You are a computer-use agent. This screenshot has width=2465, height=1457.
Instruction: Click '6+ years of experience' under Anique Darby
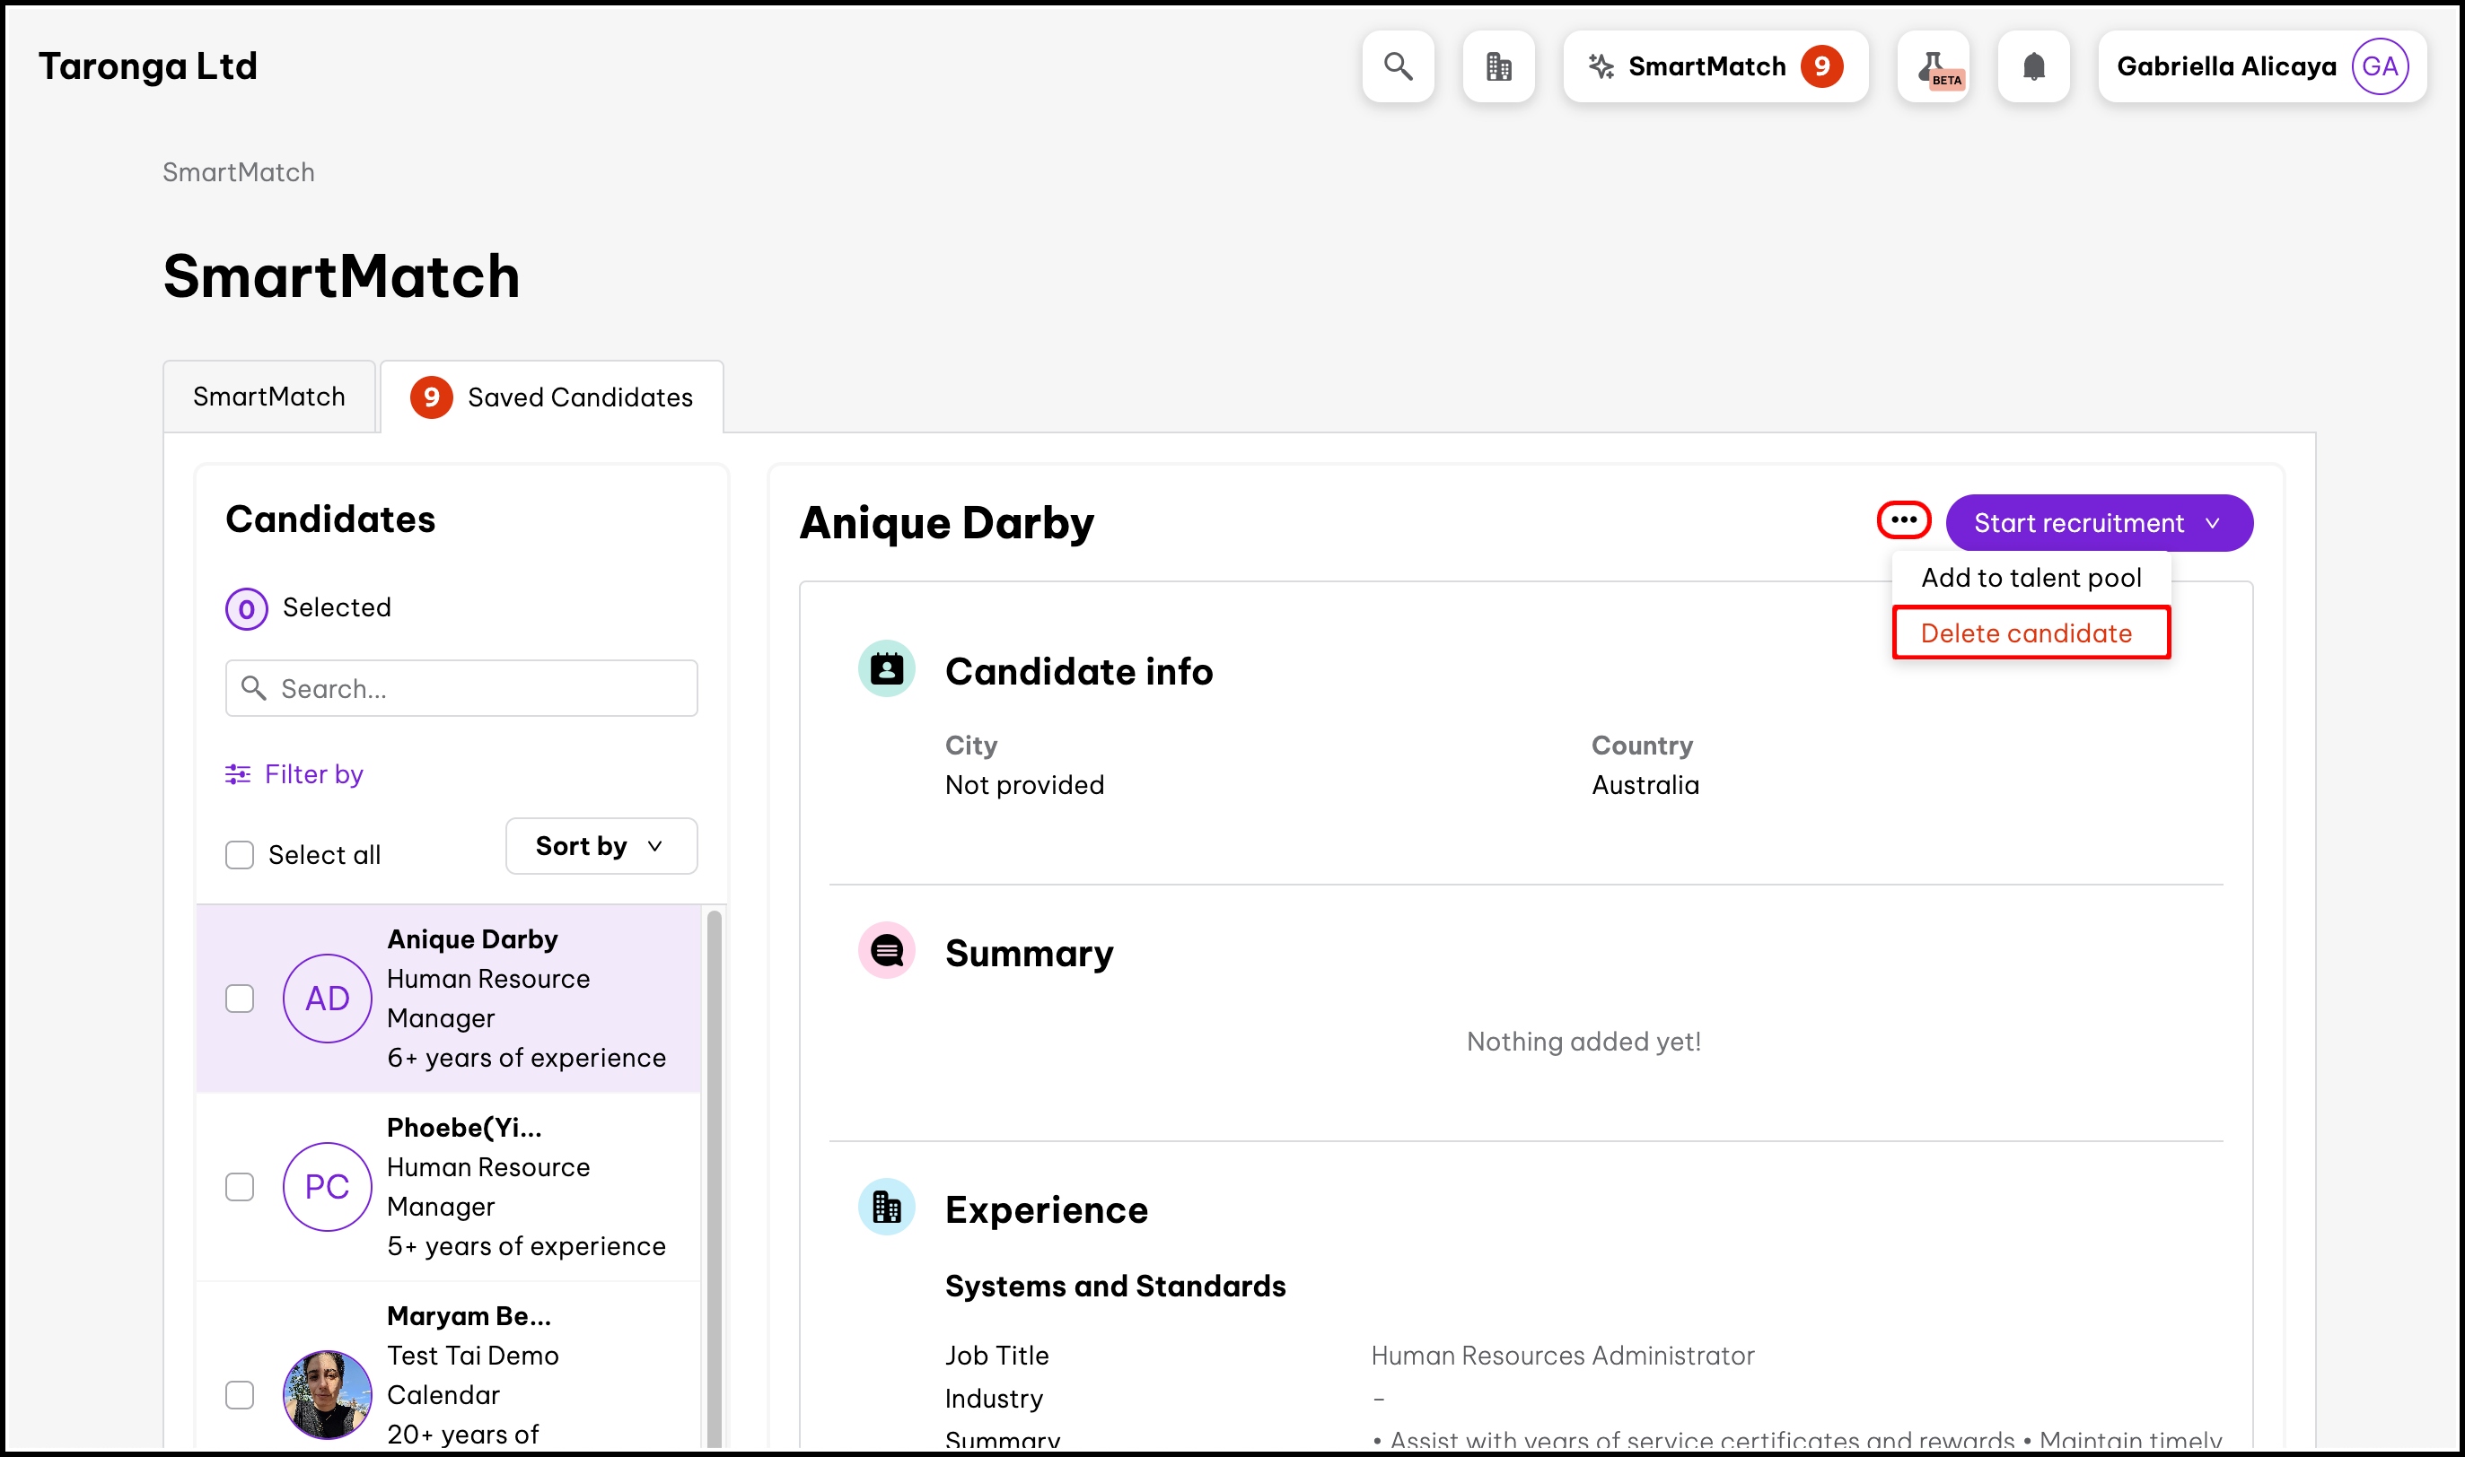(526, 1059)
